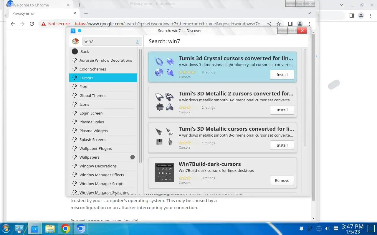Open the Wallpapers category
This screenshot has width=377, height=235.
103,157
